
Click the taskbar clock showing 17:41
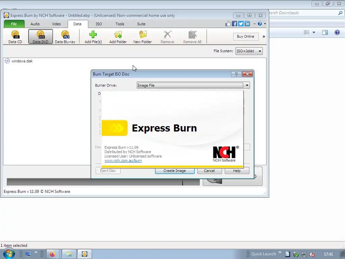click(328, 254)
